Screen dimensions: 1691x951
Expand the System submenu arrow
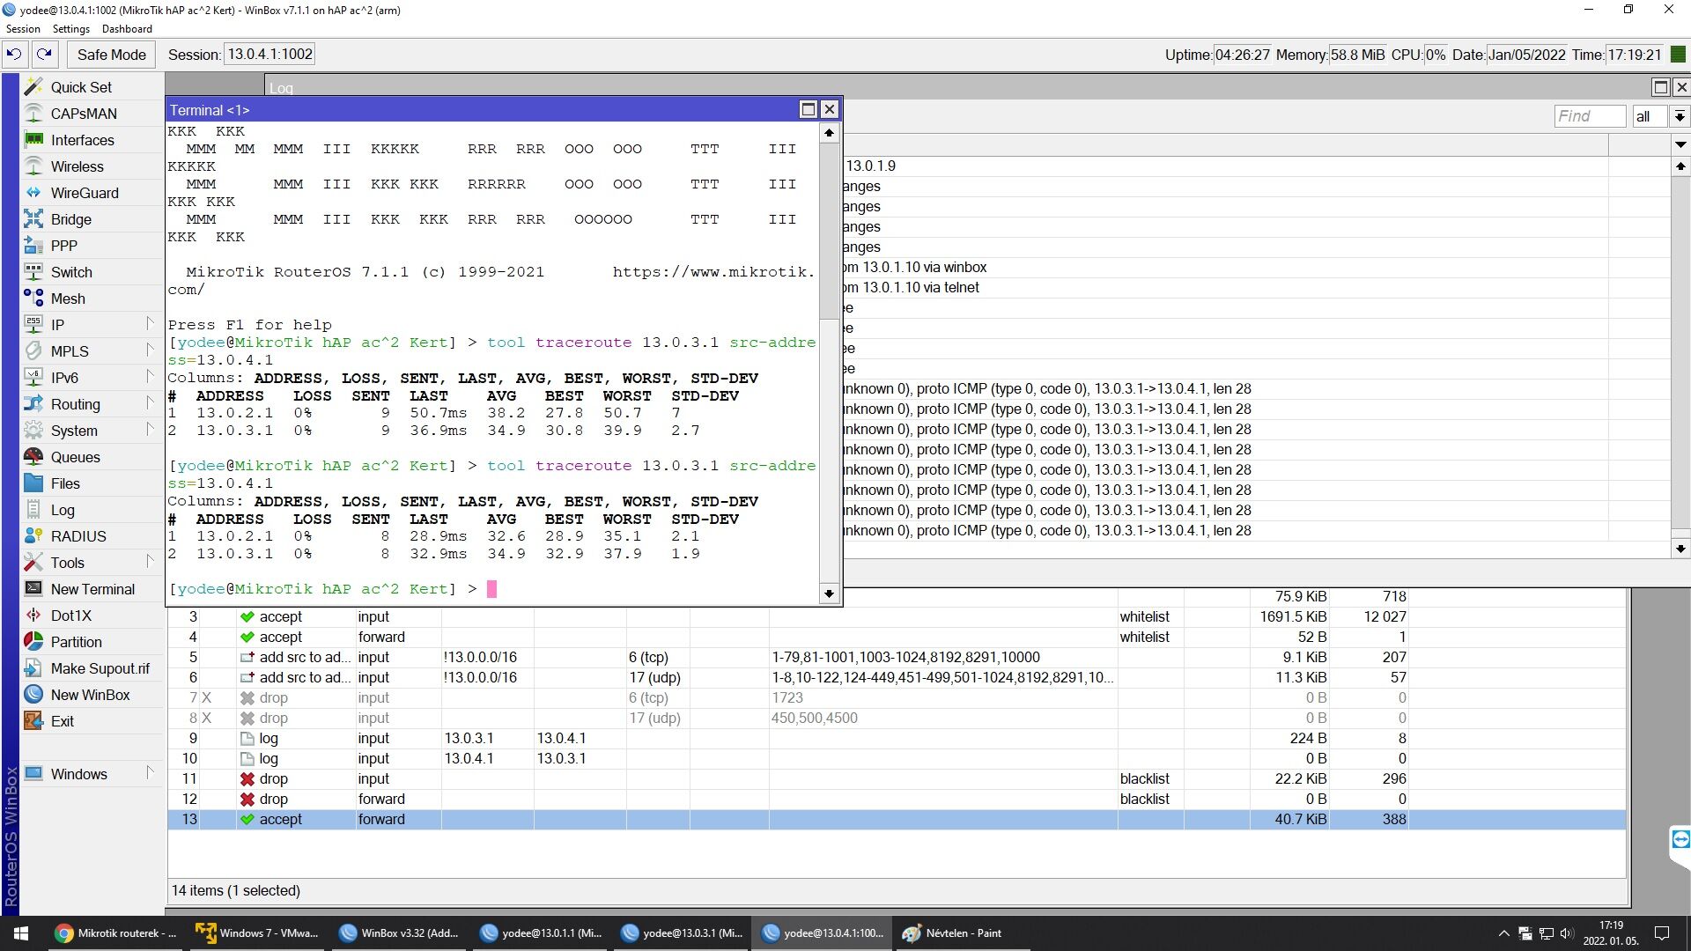(150, 430)
